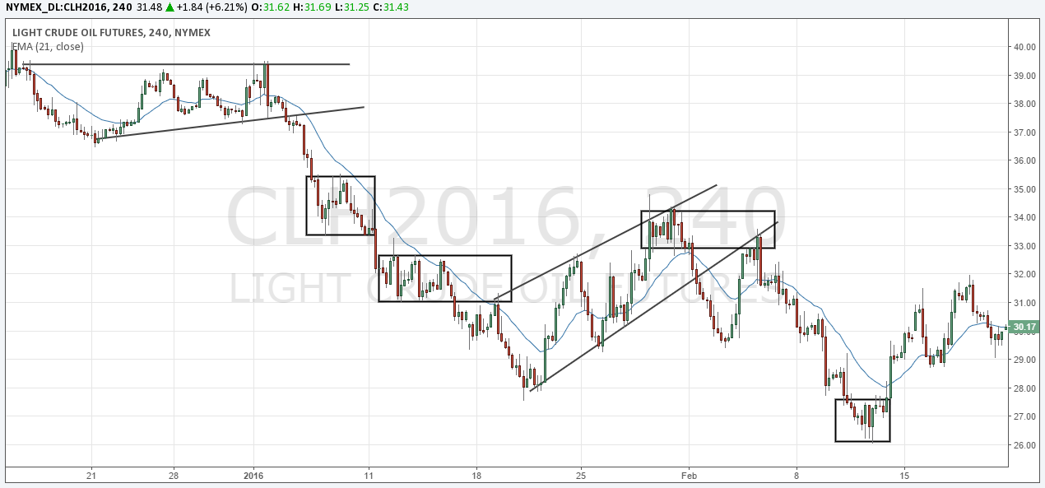Image resolution: width=1045 pixels, height=488 pixels.
Task: Click the 25 date label on time axis
Action: tap(580, 476)
